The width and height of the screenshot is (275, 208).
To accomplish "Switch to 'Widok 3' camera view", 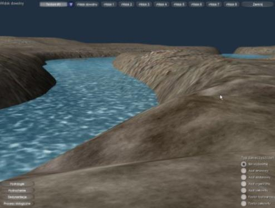I will click(144, 4).
